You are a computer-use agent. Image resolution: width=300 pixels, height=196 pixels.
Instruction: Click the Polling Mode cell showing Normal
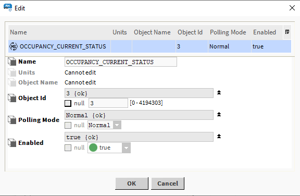[230, 46]
